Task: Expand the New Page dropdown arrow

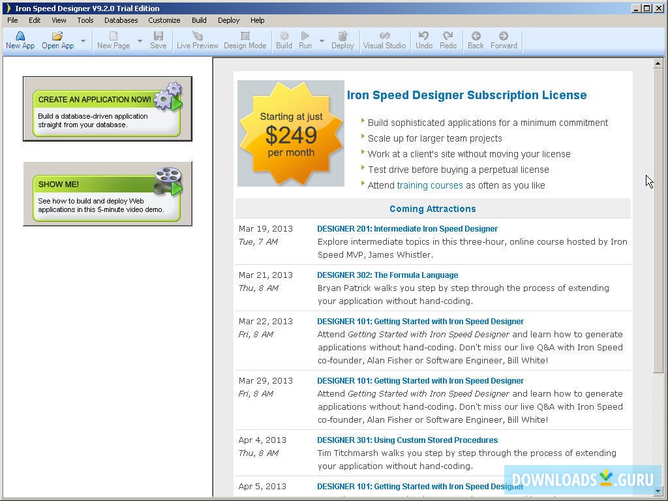Action: click(140, 41)
